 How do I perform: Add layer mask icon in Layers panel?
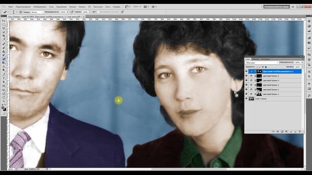tap(282, 131)
